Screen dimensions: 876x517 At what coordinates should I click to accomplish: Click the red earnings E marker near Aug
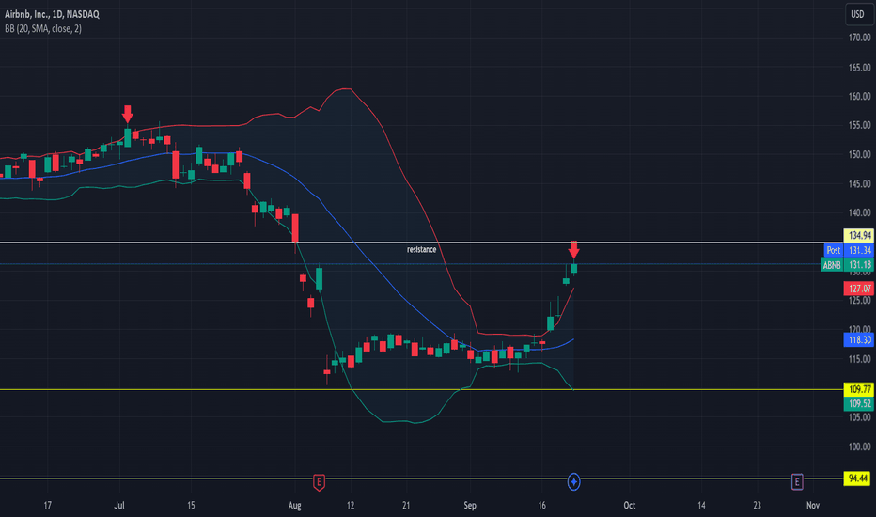click(319, 482)
